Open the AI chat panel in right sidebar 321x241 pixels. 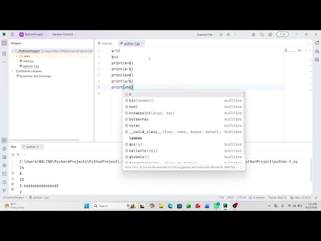(317, 51)
